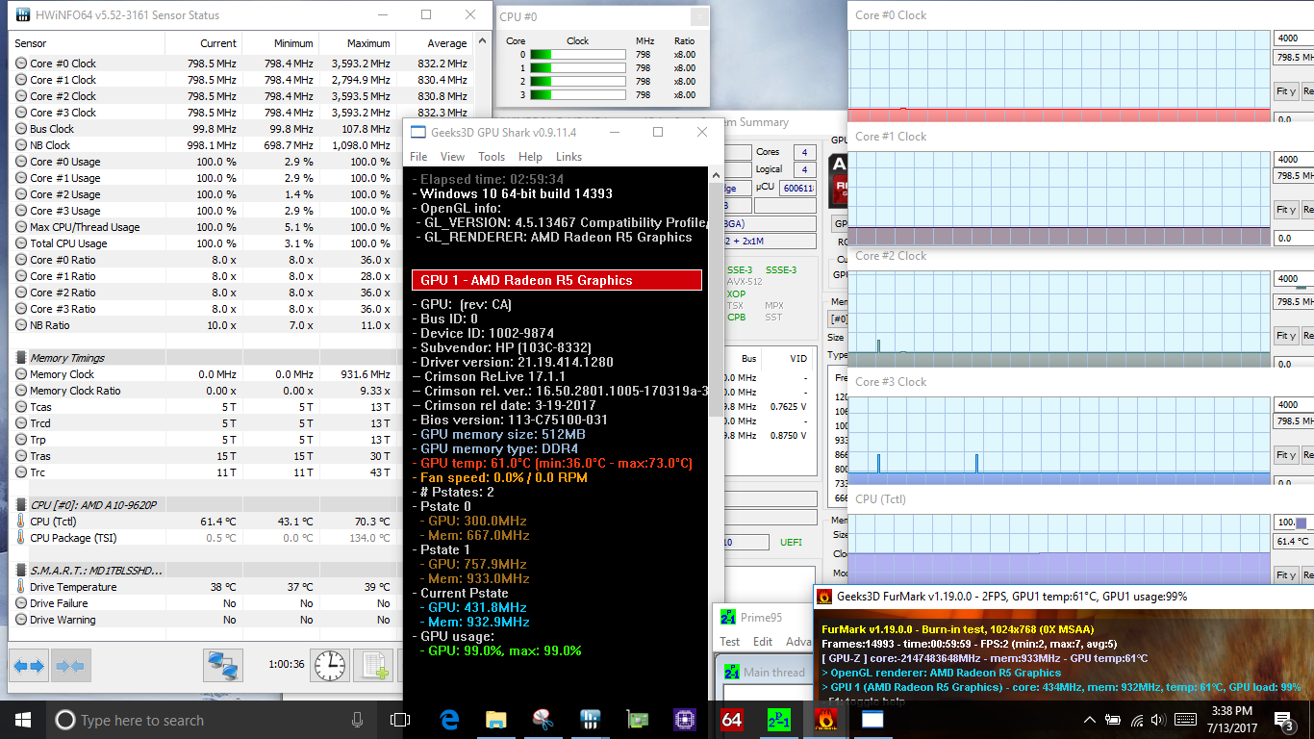Open the Help menu in GPU Shark
This screenshot has height=739, width=1314.
(530, 157)
